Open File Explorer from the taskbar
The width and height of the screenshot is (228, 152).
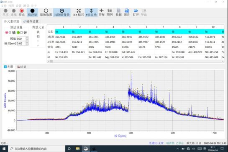(78, 149)
